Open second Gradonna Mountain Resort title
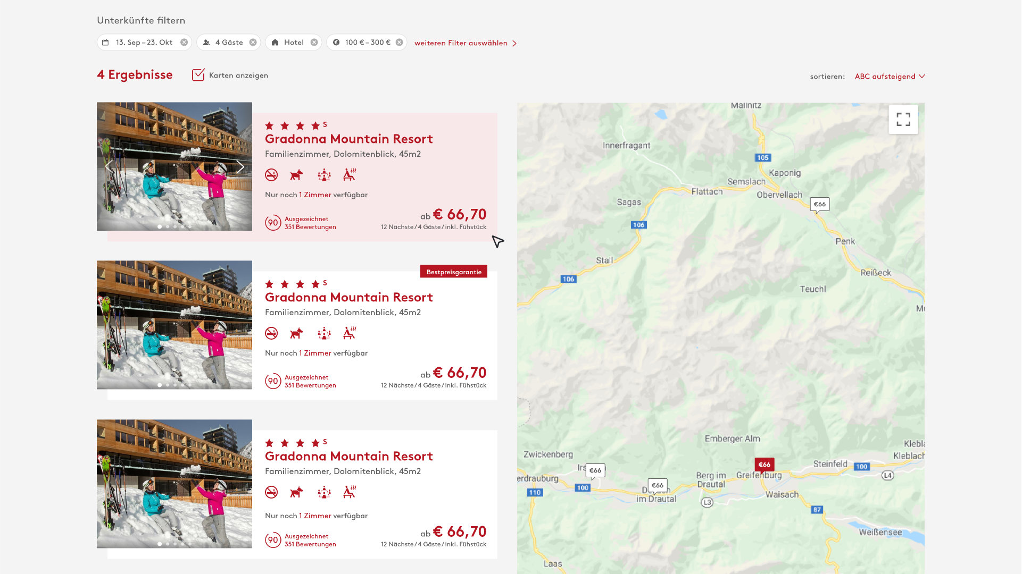 (348, 297)
